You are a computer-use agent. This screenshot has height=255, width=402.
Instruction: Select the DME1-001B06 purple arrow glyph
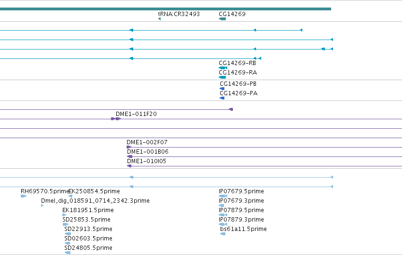[130, 156]
